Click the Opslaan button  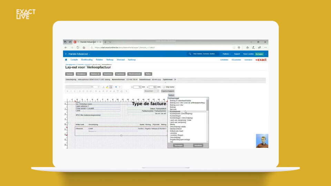tap(69, 74)
